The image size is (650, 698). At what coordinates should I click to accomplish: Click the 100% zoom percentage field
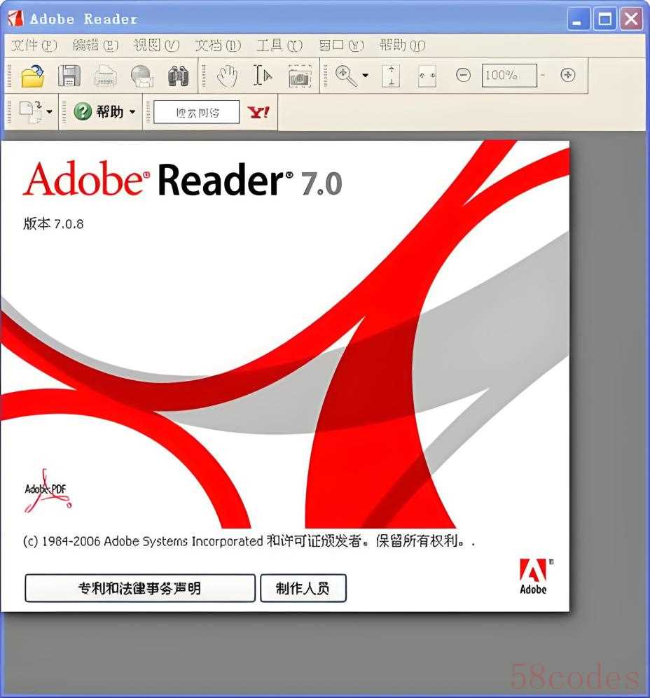point(509,76)
